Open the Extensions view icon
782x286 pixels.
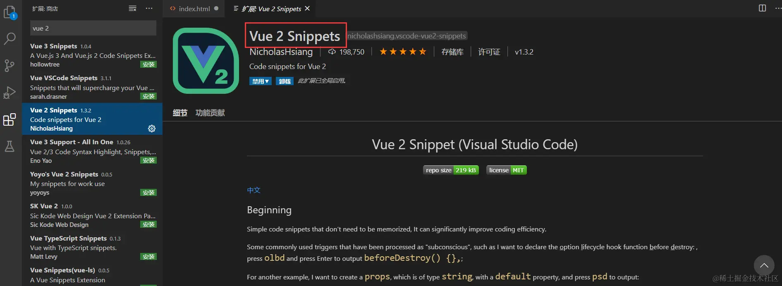click(10, 119)
